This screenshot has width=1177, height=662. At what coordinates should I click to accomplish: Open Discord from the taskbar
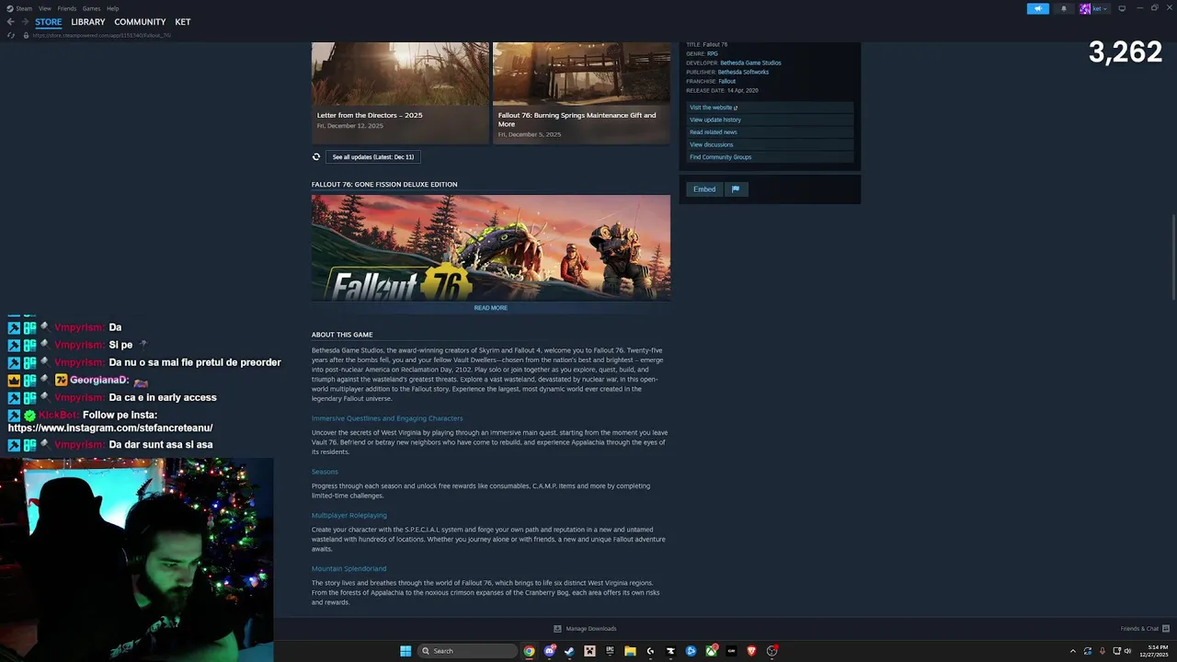[x=550, y=651]
